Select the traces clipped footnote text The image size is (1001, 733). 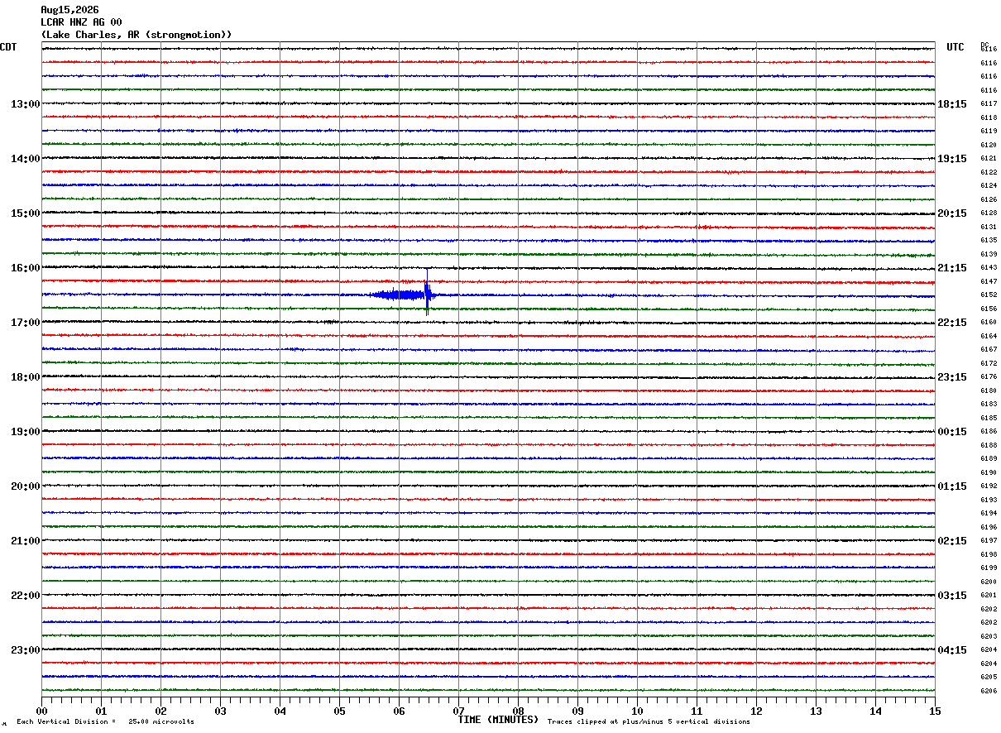tap(649, 722)
